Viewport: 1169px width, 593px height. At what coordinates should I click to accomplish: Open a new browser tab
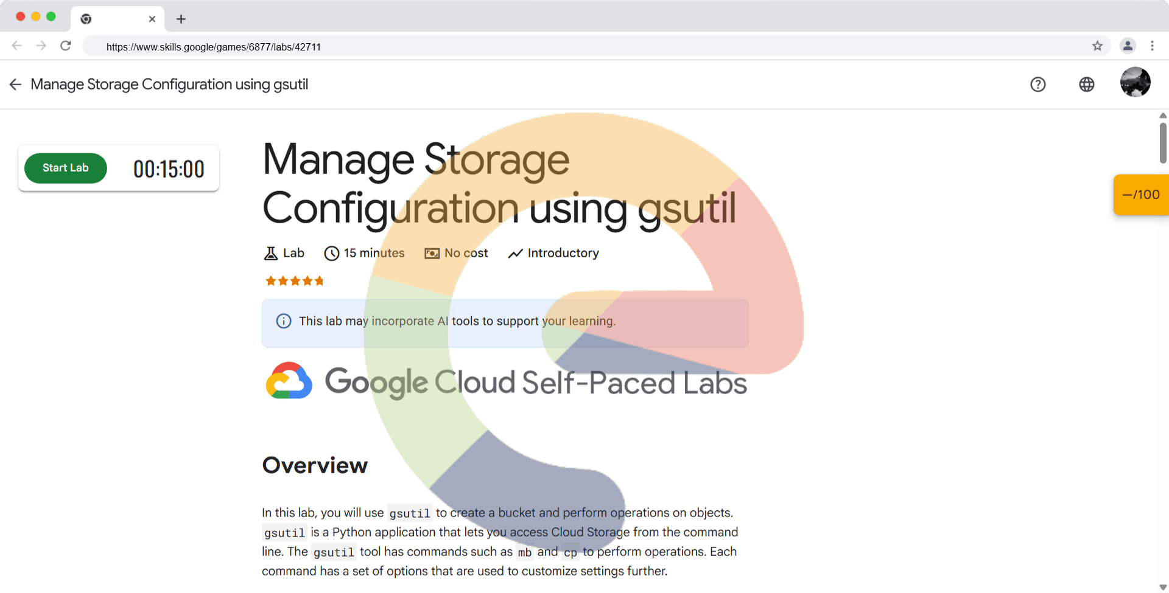pos(181,19)
